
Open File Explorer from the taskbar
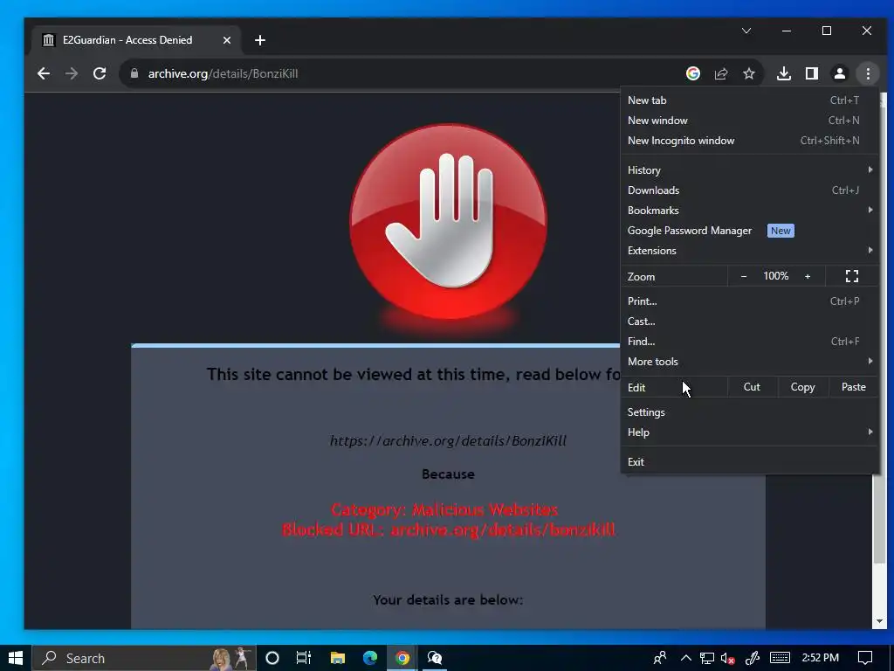tap(338, 658)
